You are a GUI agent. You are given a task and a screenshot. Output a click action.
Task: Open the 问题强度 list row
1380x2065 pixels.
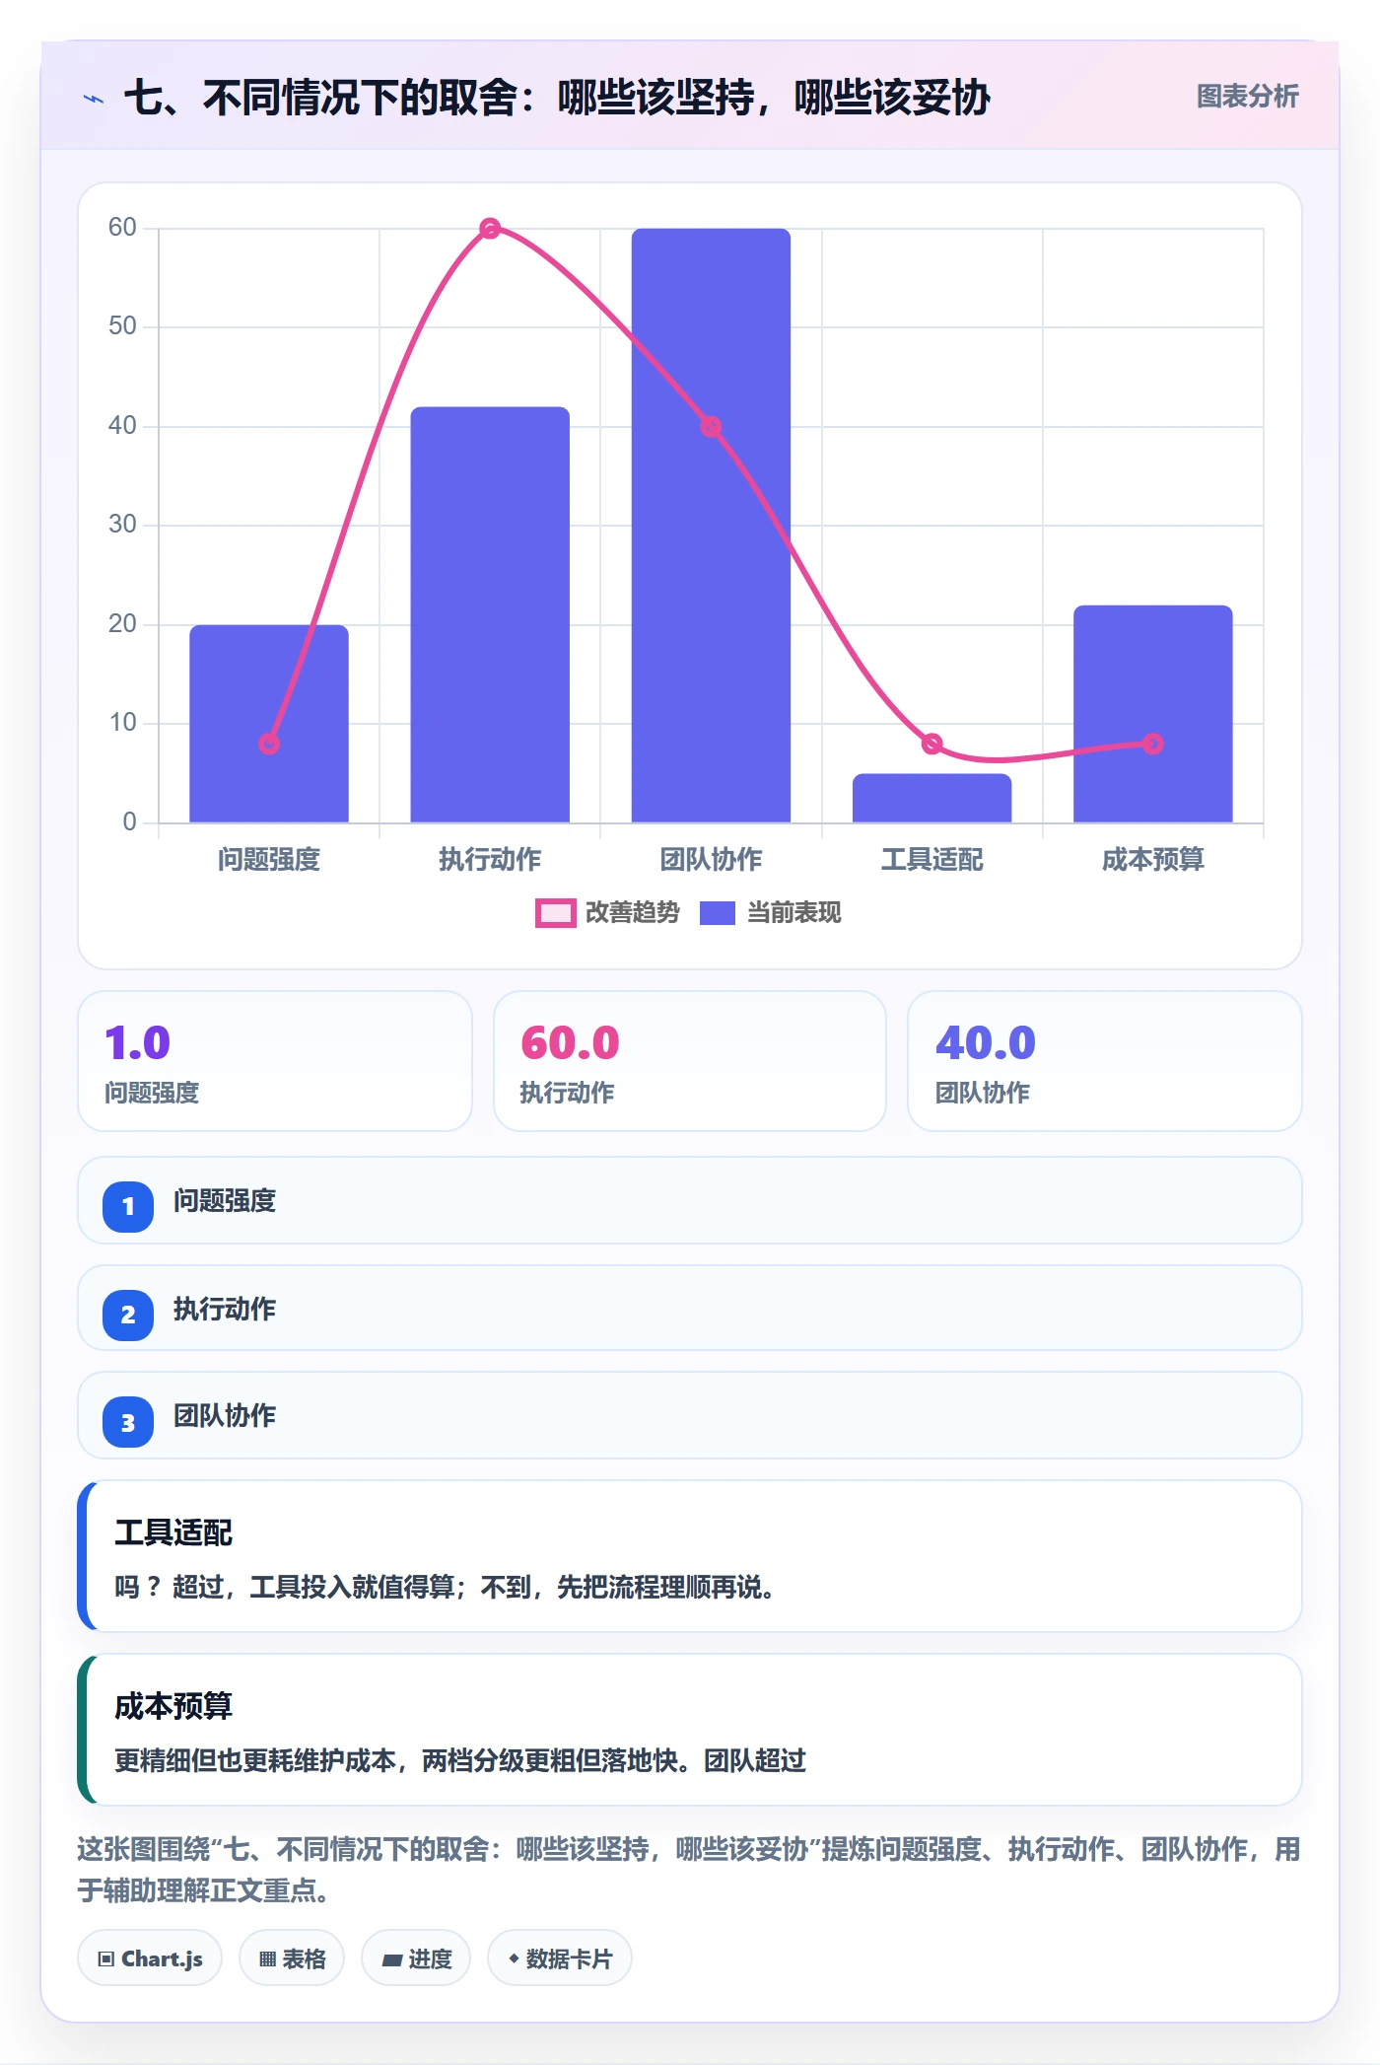690,1200
